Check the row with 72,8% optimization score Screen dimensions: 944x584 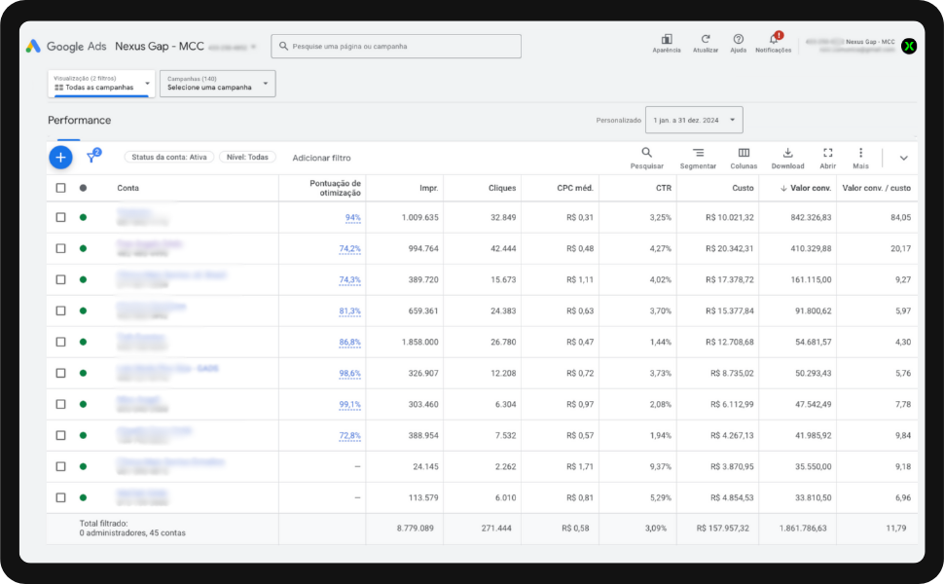[x=60, y=435]
